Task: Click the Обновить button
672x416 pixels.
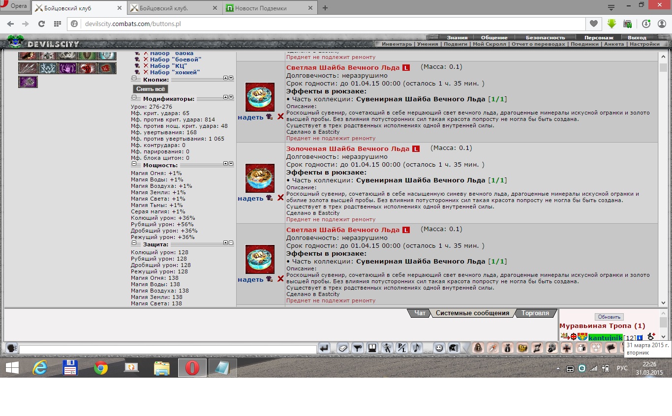Action: point(609,317)
